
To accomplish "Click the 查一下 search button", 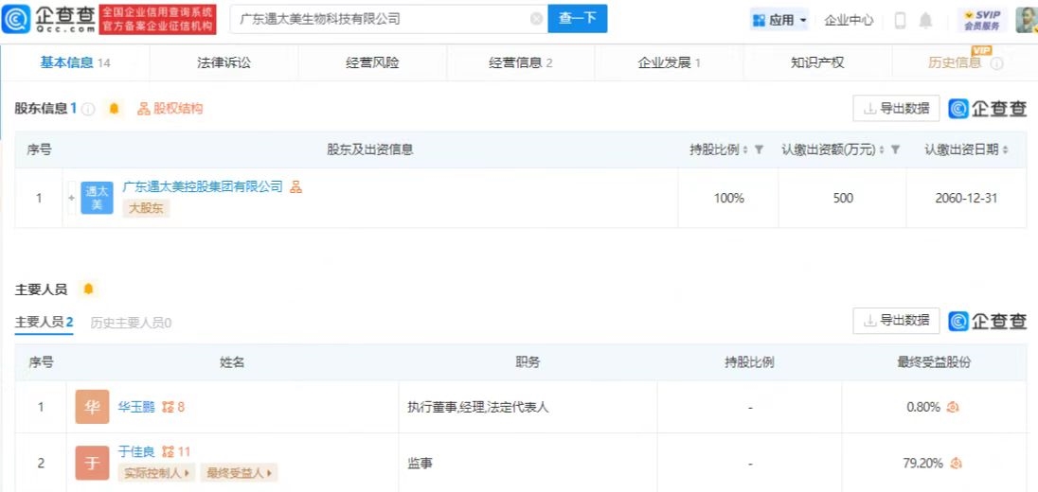I will (x=578, y=19).
